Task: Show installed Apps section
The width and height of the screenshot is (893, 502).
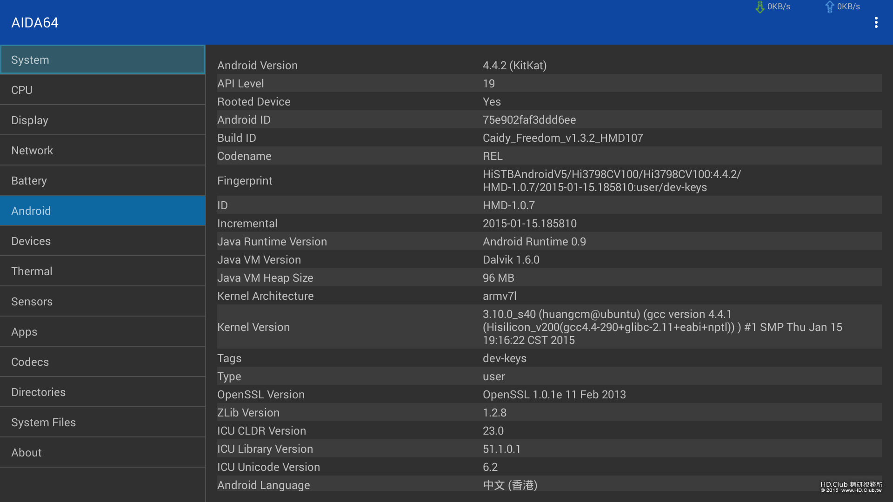Action: 102,331
